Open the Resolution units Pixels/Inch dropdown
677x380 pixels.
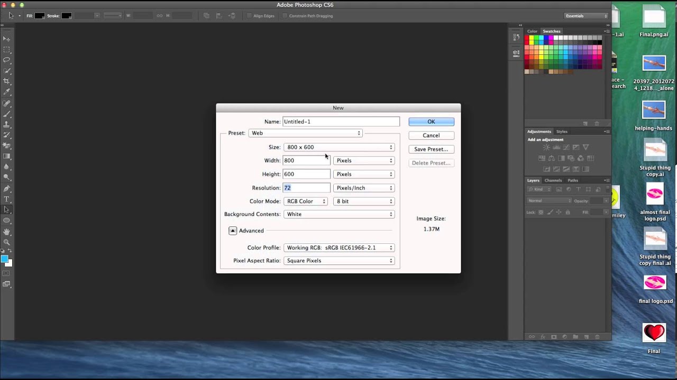(364, 188)
